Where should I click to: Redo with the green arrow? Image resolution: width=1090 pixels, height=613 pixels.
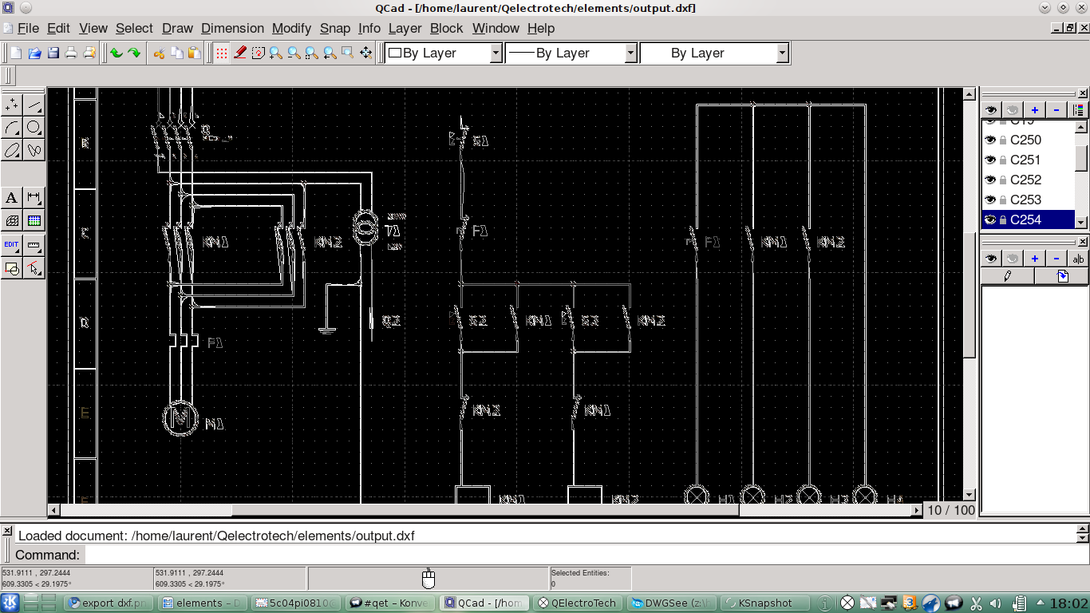pos(134,53)
